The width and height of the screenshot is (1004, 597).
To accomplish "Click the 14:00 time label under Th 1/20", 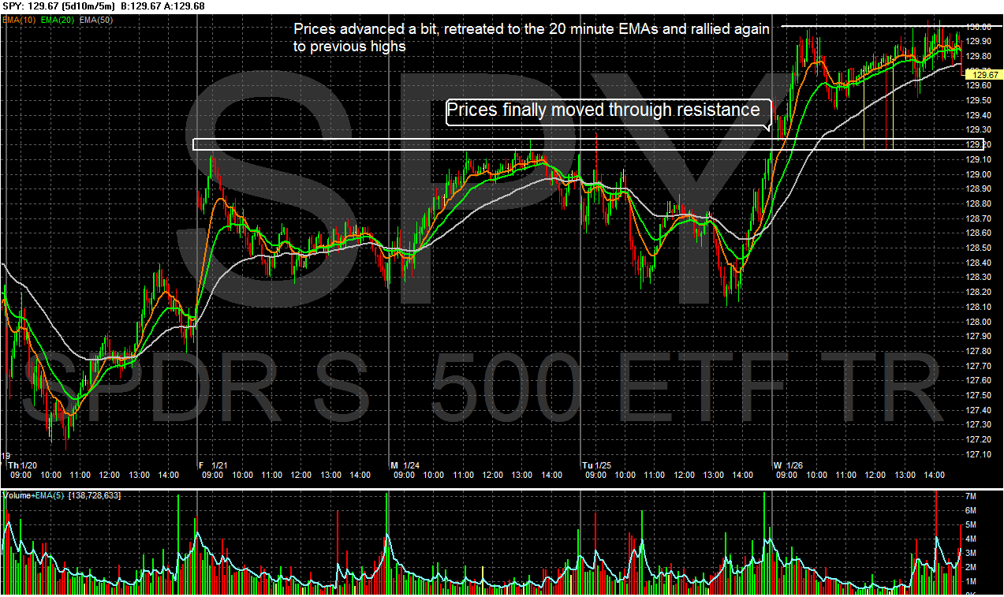I will [167, 476].
